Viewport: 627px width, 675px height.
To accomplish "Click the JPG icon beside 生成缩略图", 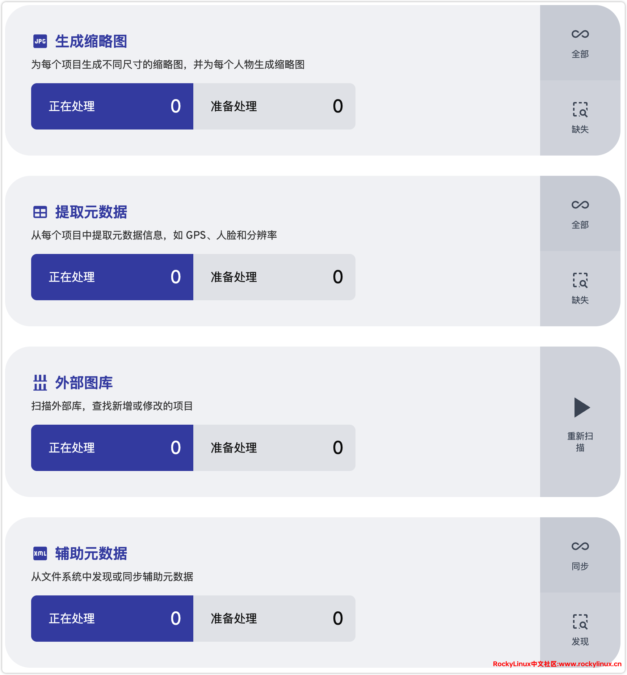I will click(40, 41).
